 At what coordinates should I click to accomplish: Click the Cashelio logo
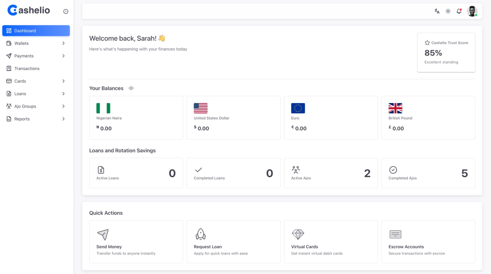pos(29,10)
